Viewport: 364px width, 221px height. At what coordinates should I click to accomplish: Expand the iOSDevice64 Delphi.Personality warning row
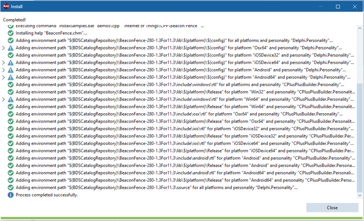click(3, 63)
